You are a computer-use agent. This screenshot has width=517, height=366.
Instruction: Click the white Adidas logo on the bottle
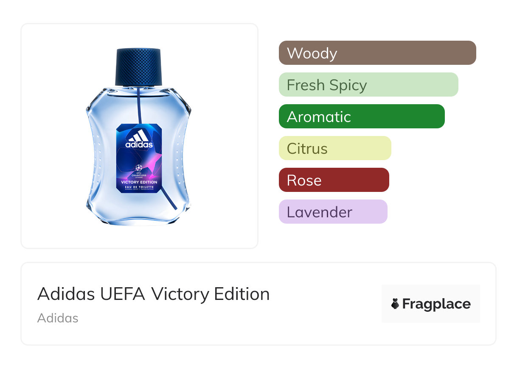139,139
